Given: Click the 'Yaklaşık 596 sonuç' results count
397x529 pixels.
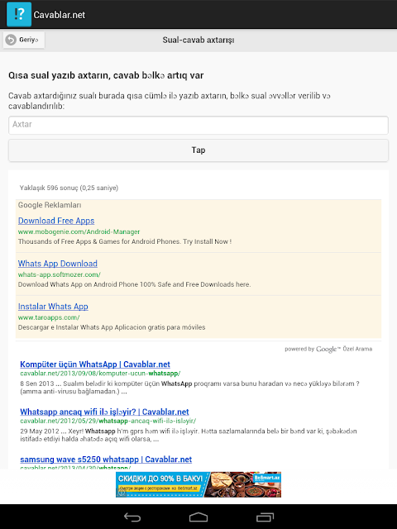Looking at the screenshot, I should coord(69,188).
